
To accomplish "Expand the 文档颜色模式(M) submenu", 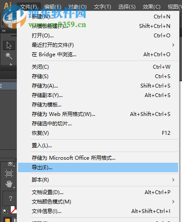I will 173,202.
